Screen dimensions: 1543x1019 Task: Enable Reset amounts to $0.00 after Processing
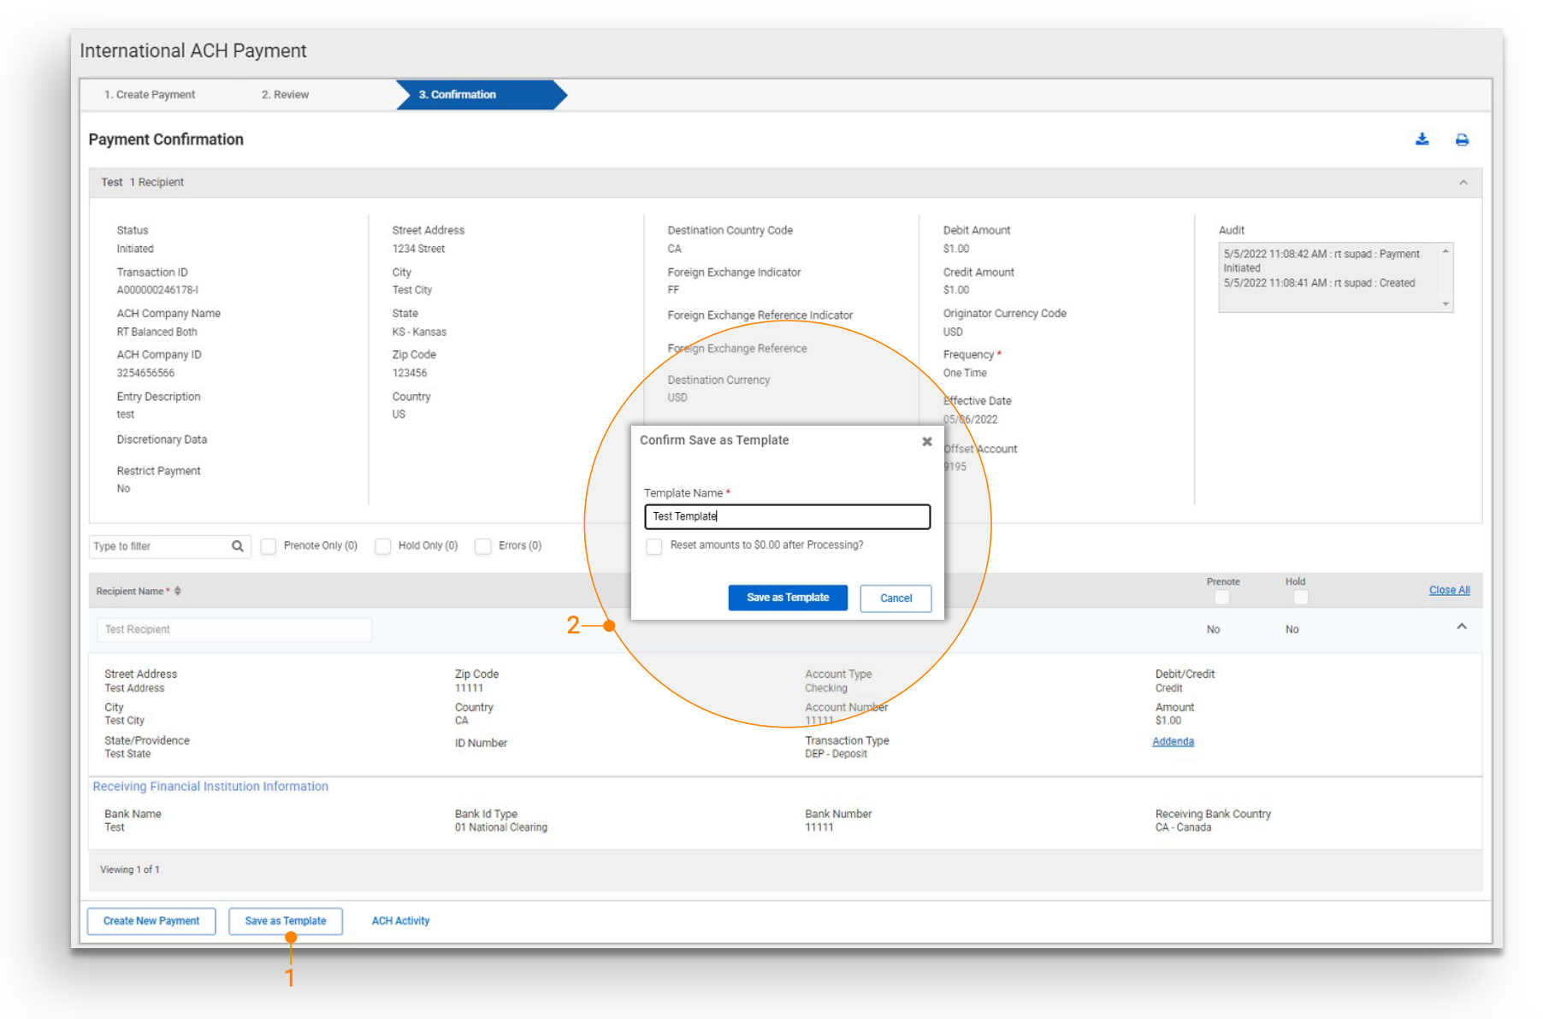654,546
